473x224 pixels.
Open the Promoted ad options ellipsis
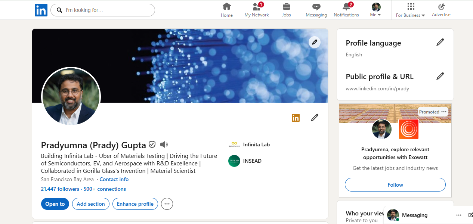coord(444,112)
